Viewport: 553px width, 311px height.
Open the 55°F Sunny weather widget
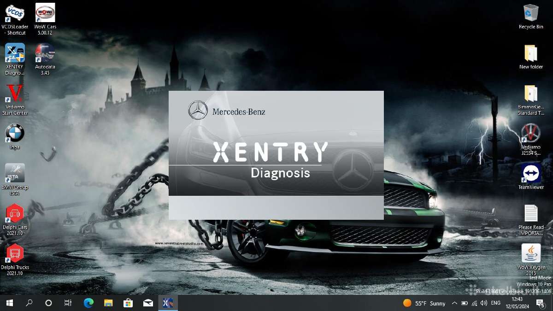[424, 303]
